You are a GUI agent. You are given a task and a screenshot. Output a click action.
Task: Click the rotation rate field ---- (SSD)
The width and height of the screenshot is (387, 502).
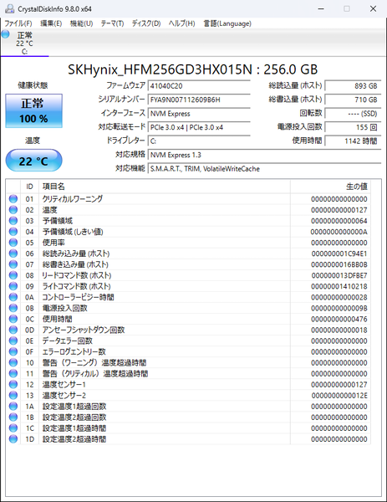353,113
